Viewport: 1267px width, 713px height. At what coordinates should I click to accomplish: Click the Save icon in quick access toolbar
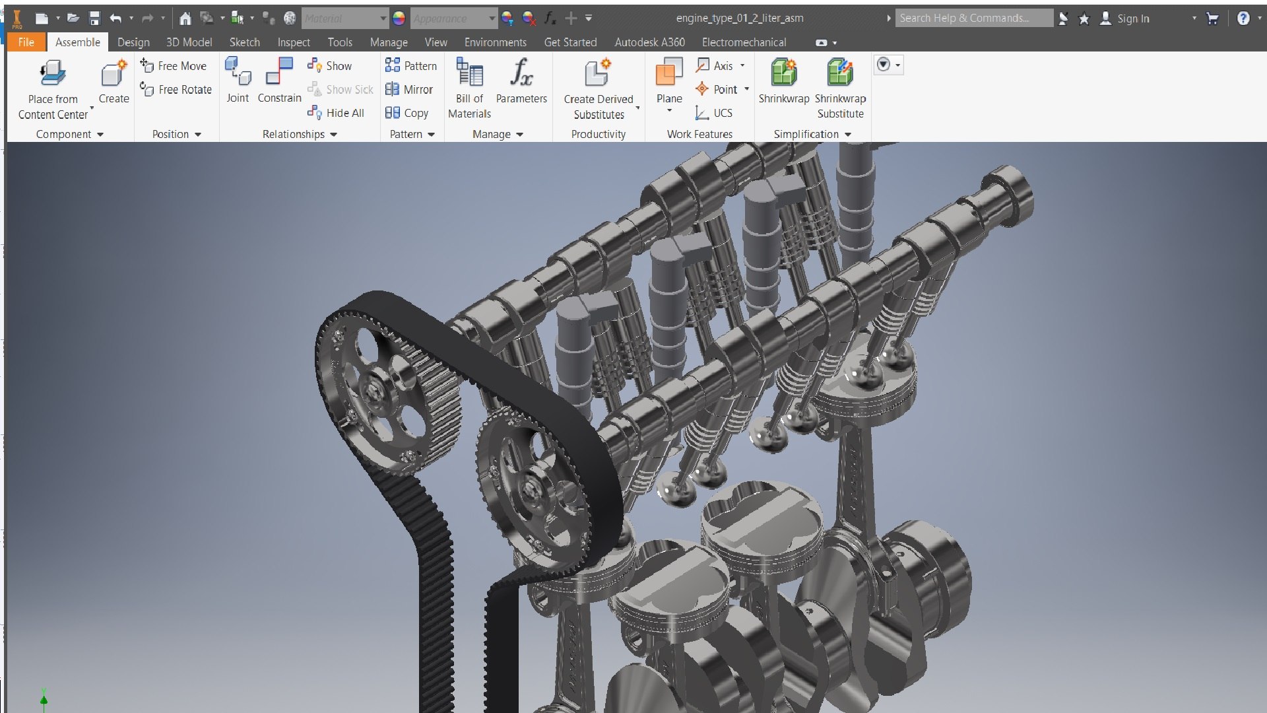[94, 18]
